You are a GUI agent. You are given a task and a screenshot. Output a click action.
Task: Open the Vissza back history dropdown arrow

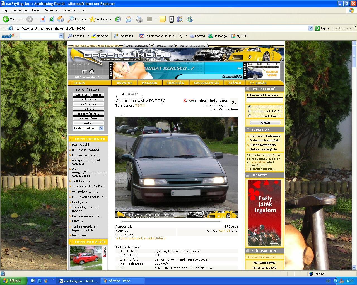pos(22,19)
